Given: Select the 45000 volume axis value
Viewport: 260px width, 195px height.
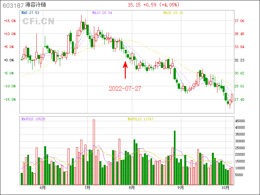Looking at the screenshot, I should [x=240, y=121].
